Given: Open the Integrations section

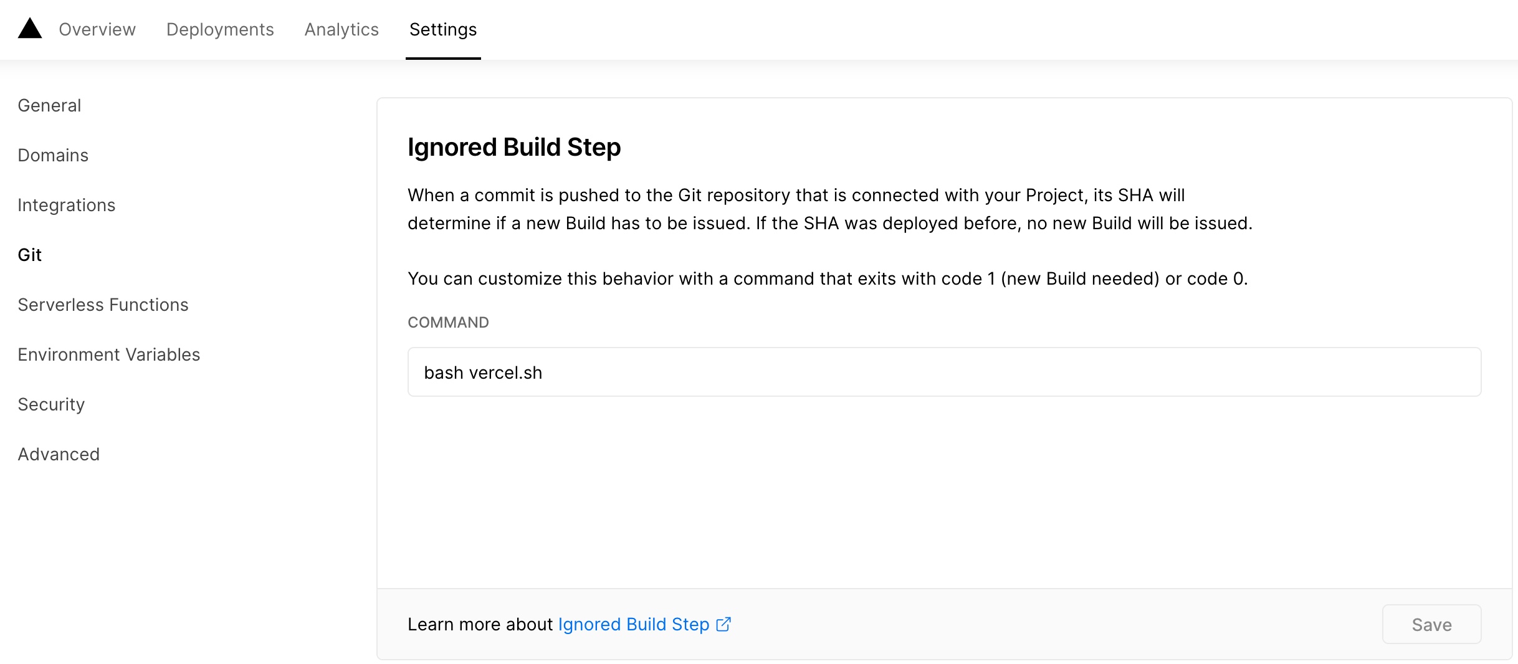Looking at the screenshot, I should [66, 205].
